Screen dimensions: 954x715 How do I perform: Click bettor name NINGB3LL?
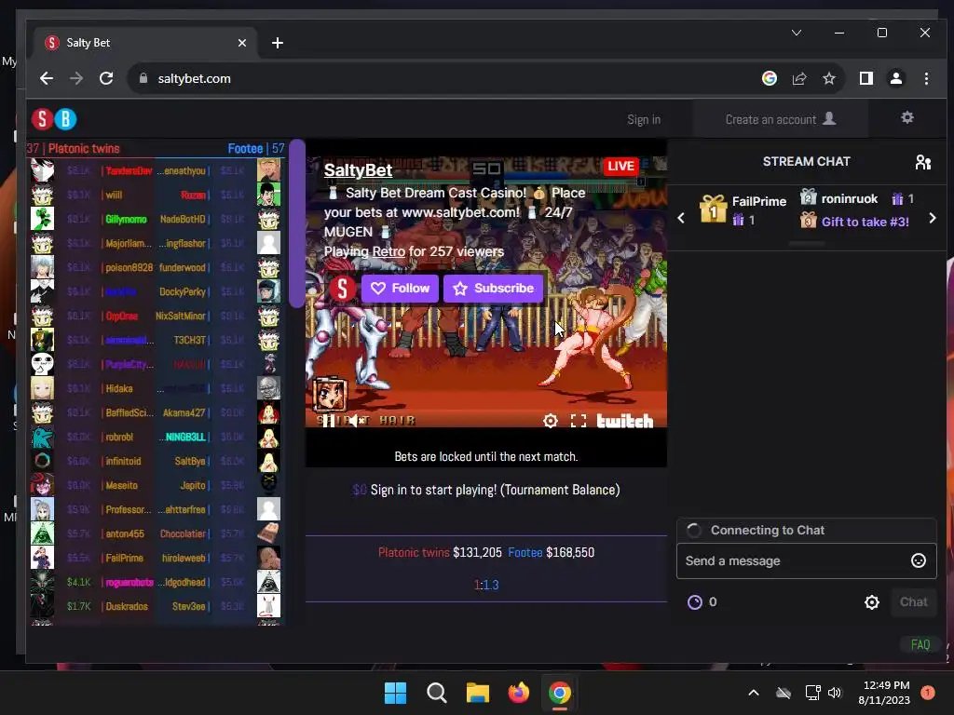pyautogui.click(x=185, y=437)
